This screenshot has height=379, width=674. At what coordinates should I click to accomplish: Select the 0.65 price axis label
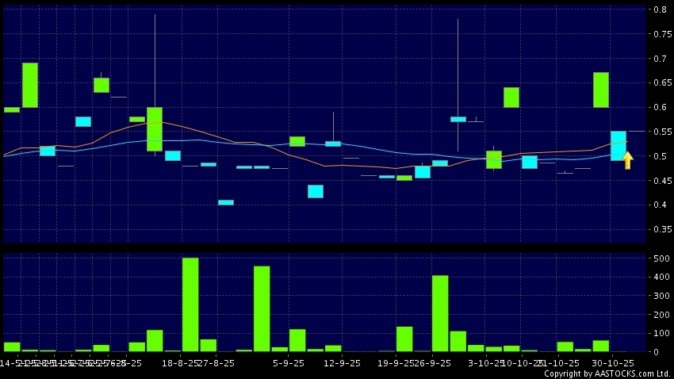(x=657, y=83)
